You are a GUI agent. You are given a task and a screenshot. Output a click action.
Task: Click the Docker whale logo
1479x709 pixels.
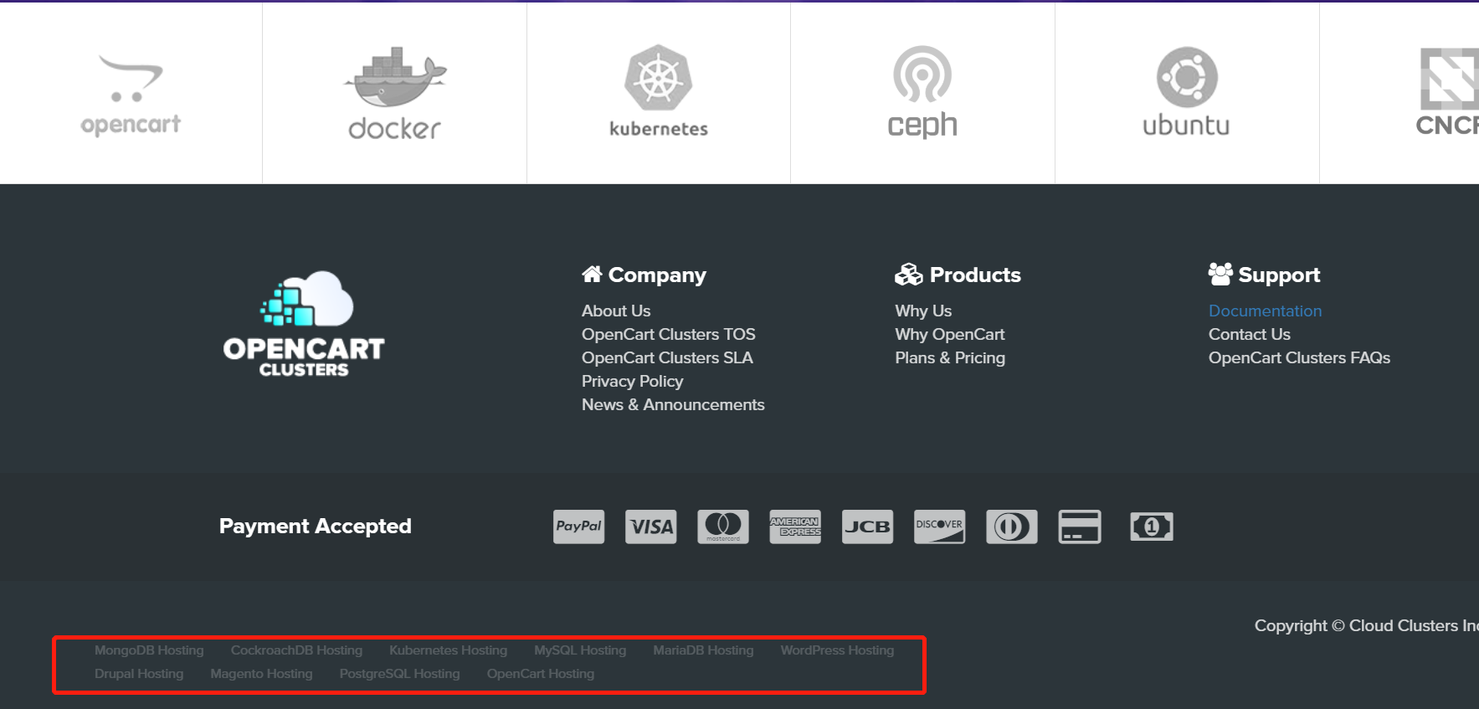pyautogui.click(x=394, y=92)
